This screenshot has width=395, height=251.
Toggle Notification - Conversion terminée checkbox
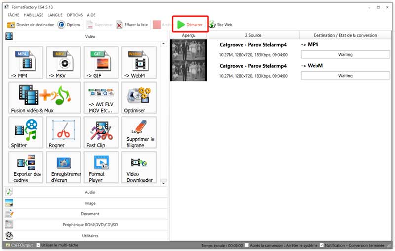click(322, 245)
